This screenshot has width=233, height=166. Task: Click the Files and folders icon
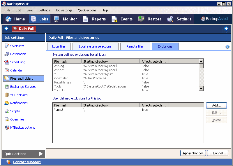pyautogui.click(x=7, y=78)
